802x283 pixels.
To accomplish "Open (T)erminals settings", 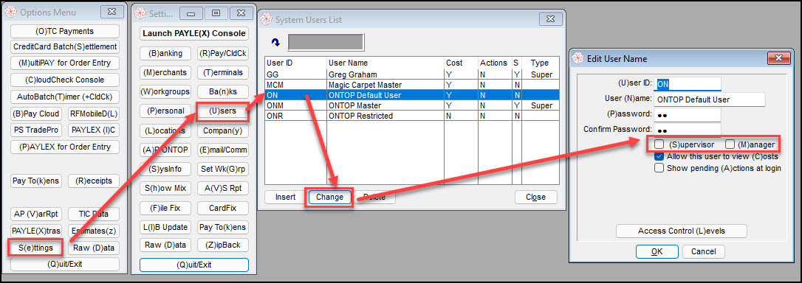I will click(223, 72).
